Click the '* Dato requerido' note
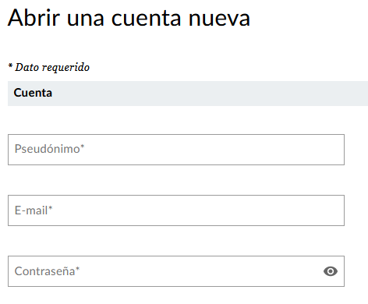Image resolution: width=368 pixels, height=304 pixels. (49, 67)
